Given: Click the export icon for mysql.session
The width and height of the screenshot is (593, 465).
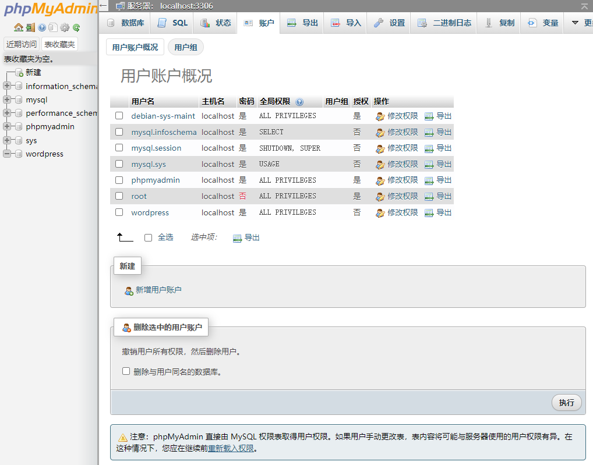Looking at the screenshot, I should pyautogui.click(x=429, y=148).
